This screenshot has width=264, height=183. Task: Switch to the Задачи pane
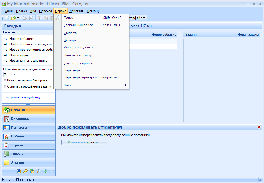(29, 145)
